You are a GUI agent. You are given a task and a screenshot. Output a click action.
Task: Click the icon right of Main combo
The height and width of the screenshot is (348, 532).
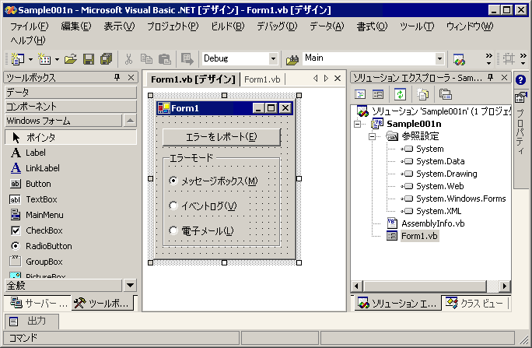(459, 59)
